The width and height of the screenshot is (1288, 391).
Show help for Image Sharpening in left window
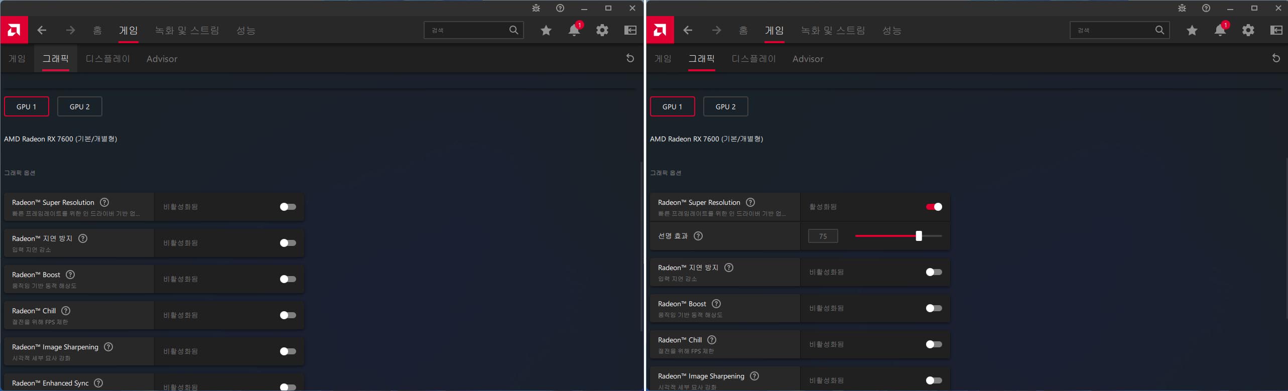coord(108,347)
